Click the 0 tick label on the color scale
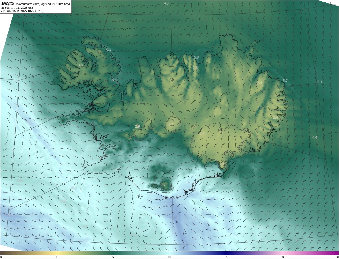 click(1, 257)
